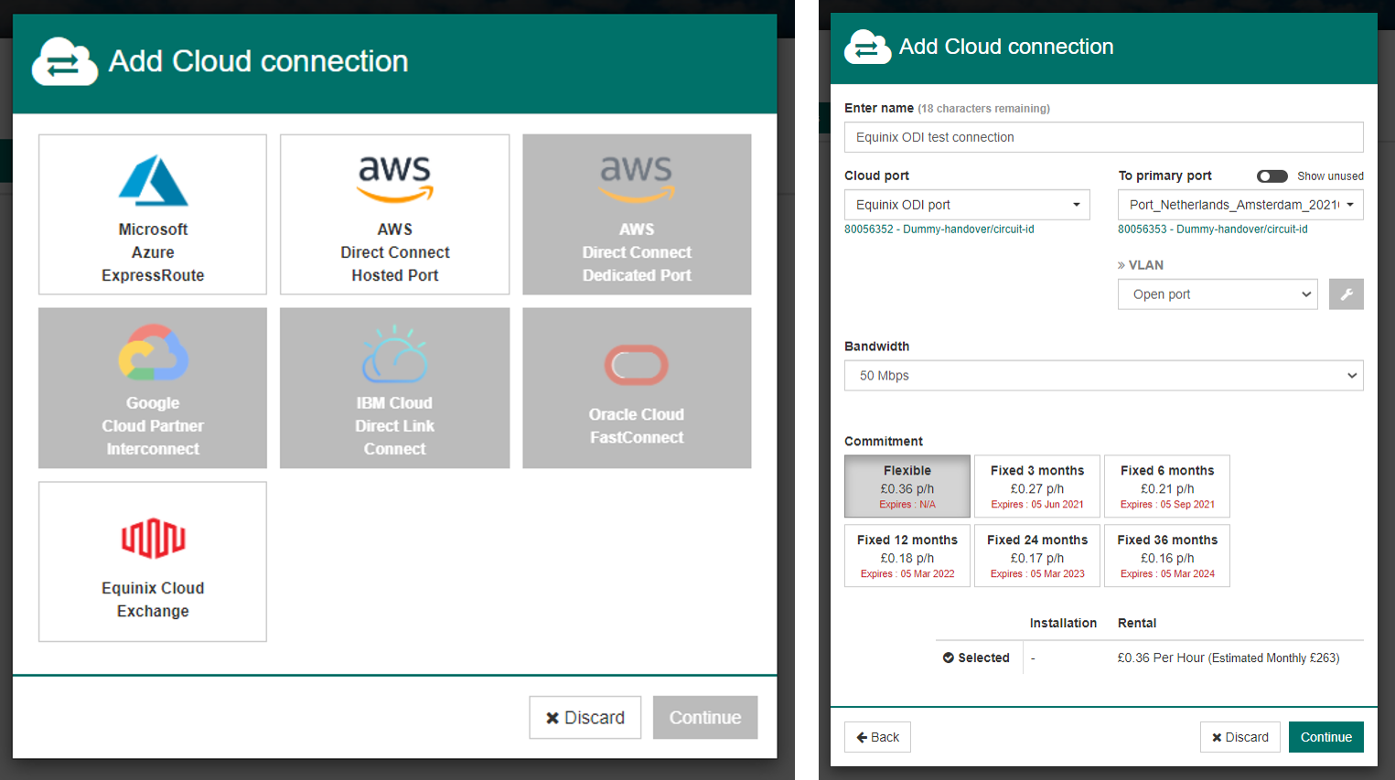Discard the cloud selection dialog on left
The image size is (1395, 780).
pyautogui.click(x=585, y=718)
